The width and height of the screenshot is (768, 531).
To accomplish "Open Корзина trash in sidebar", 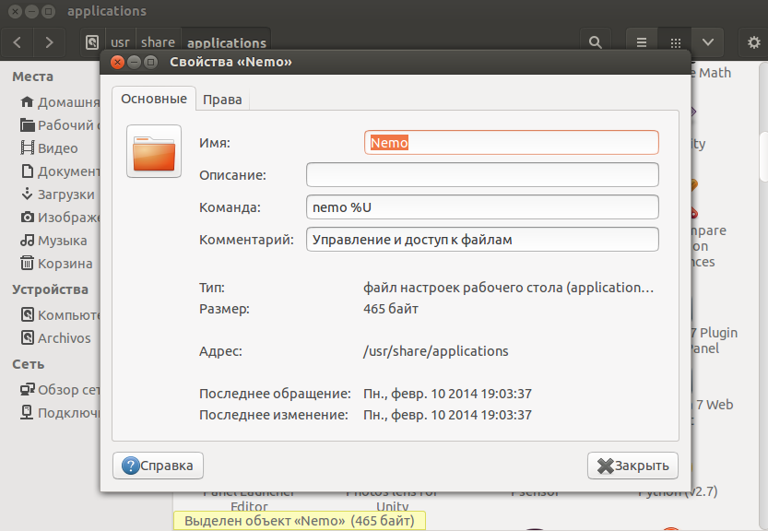I will point(56,263).
